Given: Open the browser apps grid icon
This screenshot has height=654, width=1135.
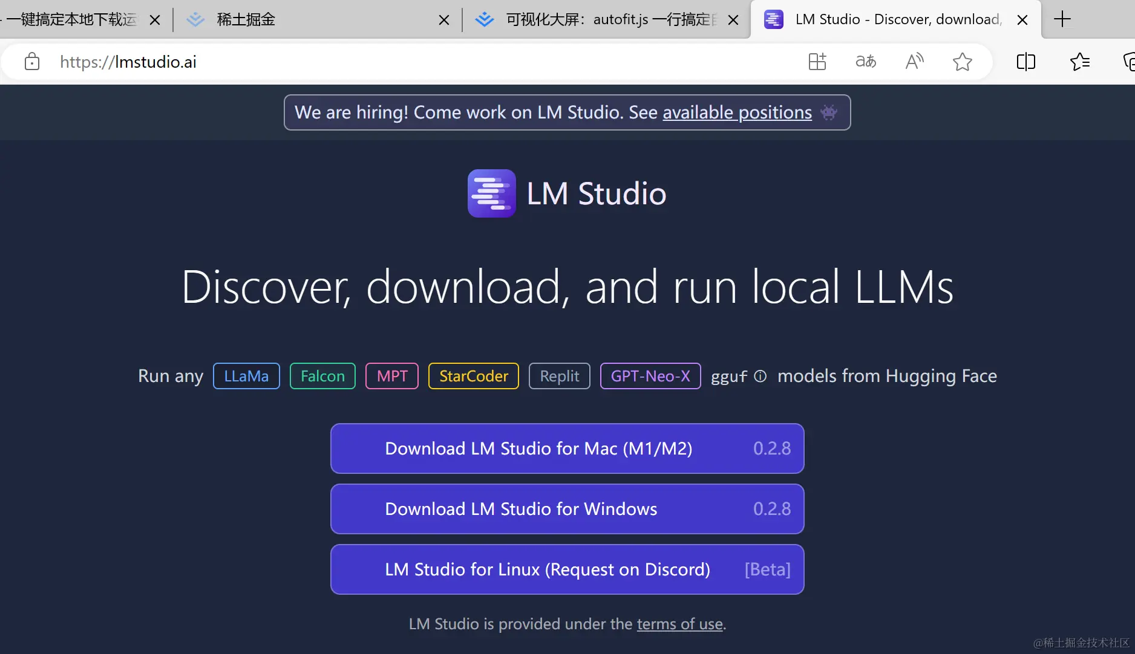Looking at the screenshot, I should (817, 62).
